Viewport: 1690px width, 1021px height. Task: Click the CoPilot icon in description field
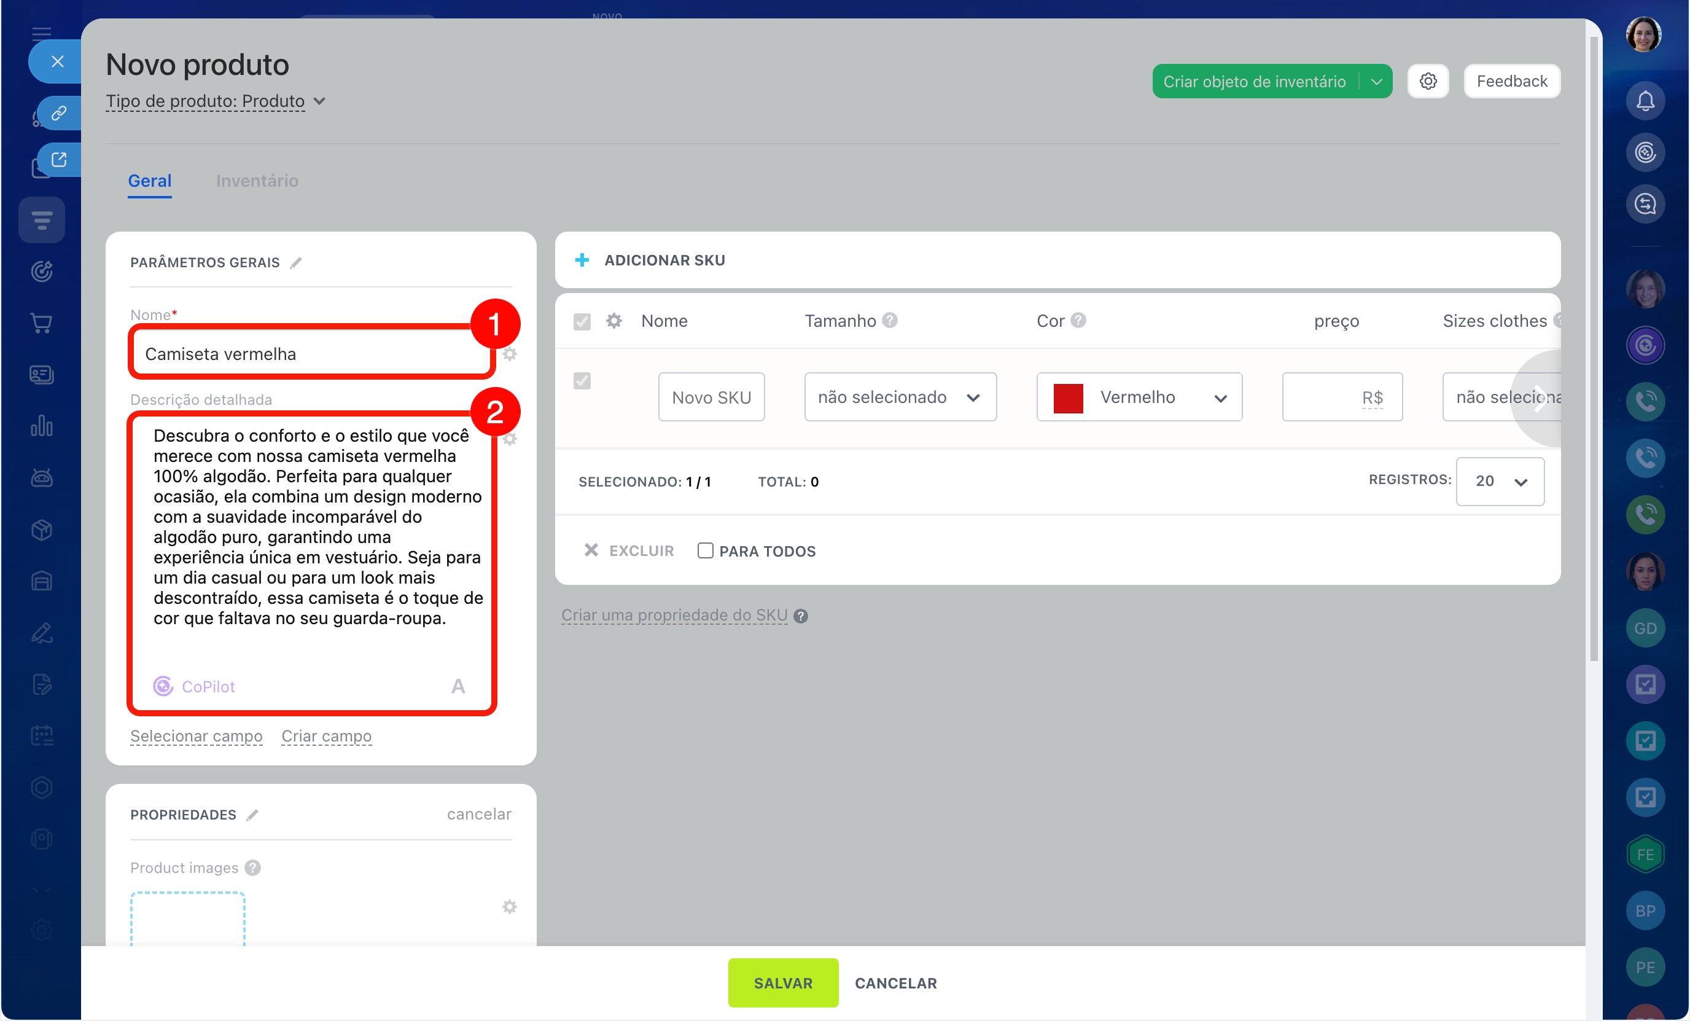click(163, 686)
